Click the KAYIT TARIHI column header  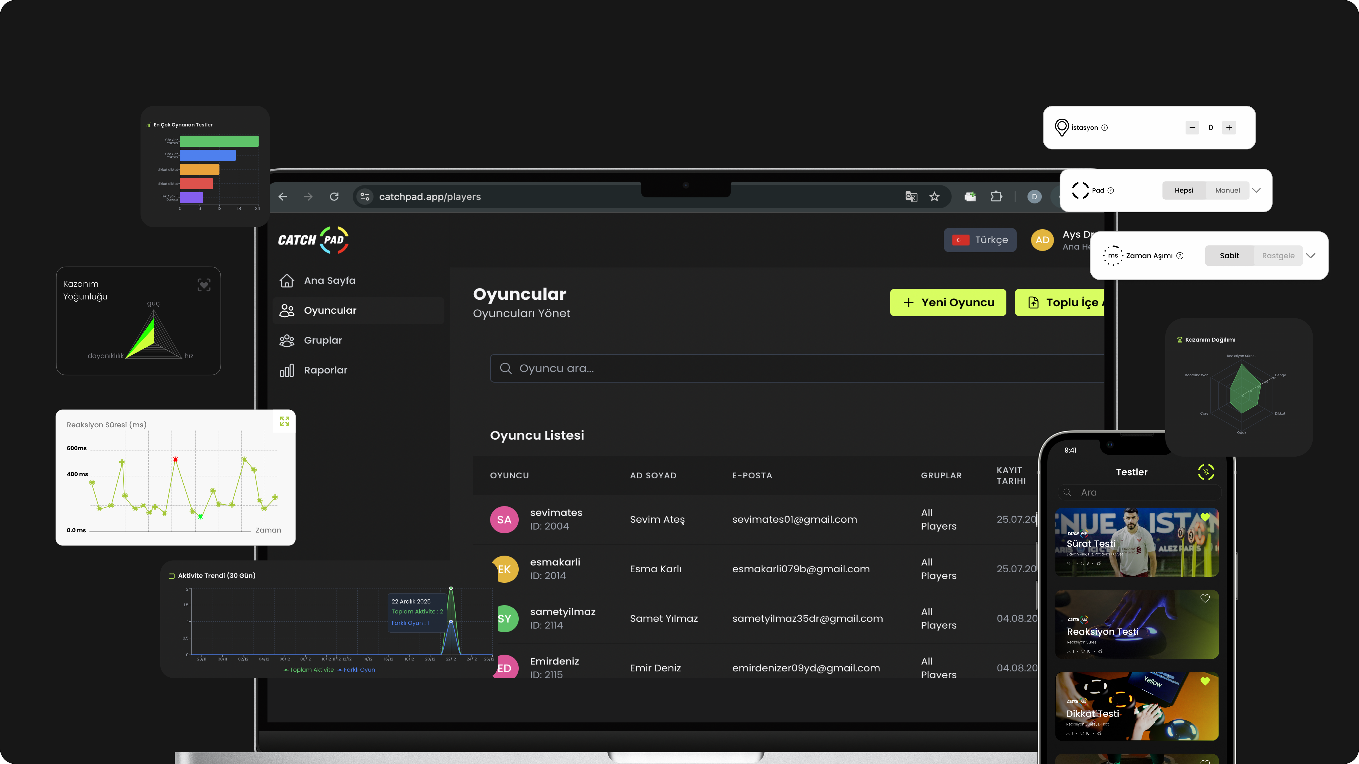coord(1011,476)
